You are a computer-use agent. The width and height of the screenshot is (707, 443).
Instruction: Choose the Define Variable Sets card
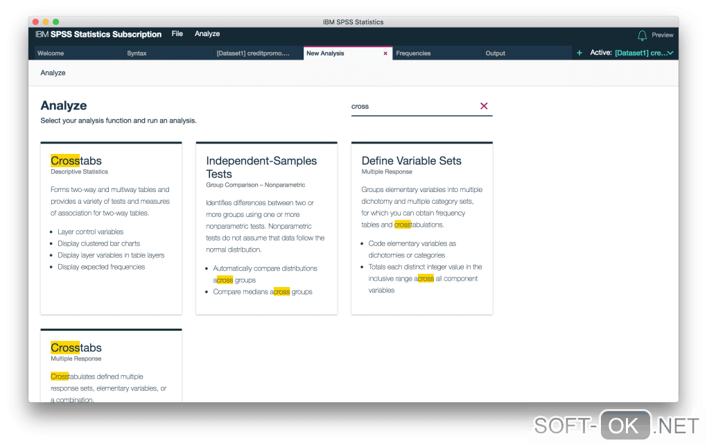[421, 228]
